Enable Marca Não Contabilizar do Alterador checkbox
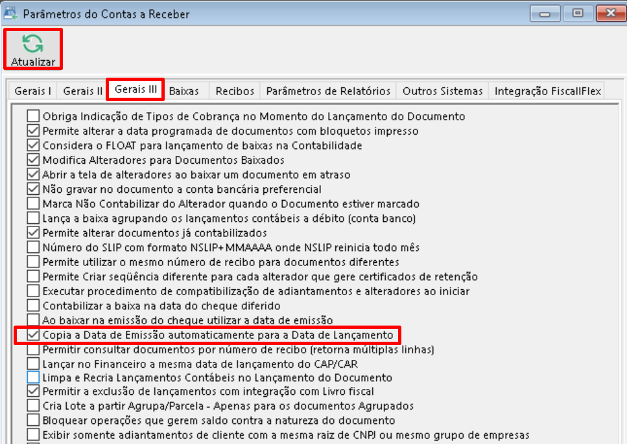Image resolution: width=627 pixels, height=444 pixels. [x=33, y=204]
